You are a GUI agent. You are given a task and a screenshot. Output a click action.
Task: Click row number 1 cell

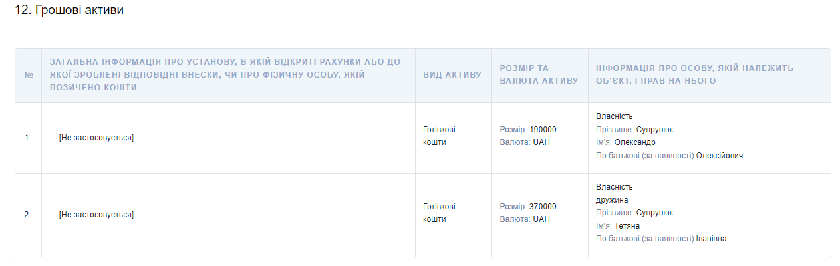(x=27, y=138)
